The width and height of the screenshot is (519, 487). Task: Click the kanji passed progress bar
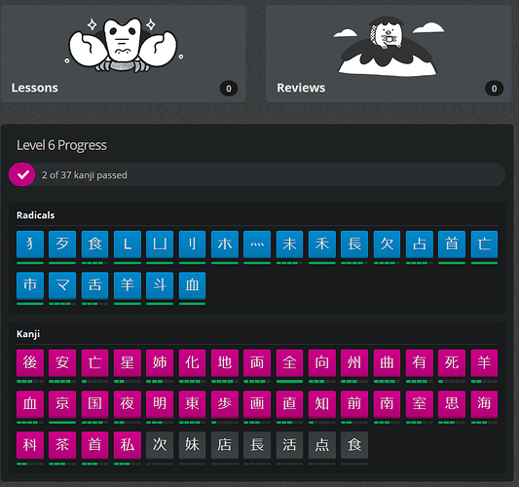click(x=257, y=174)
